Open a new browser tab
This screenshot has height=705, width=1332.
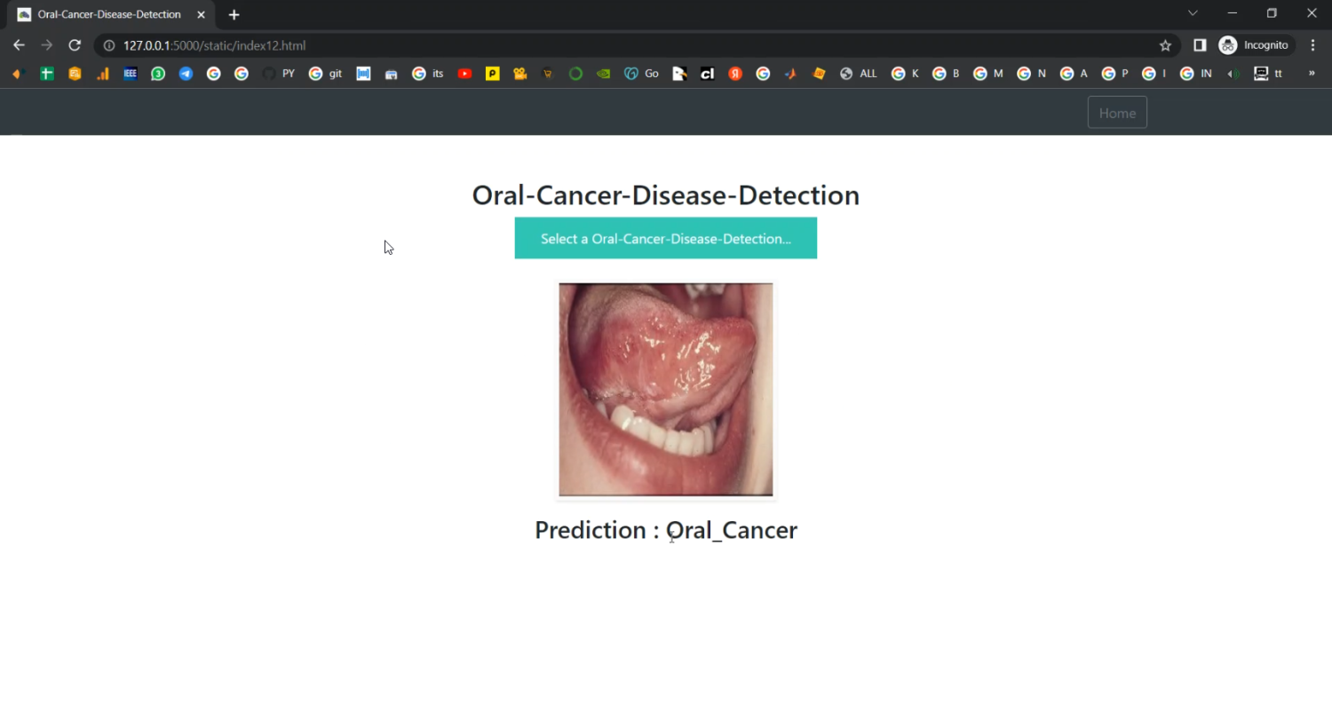click(234, 14)
